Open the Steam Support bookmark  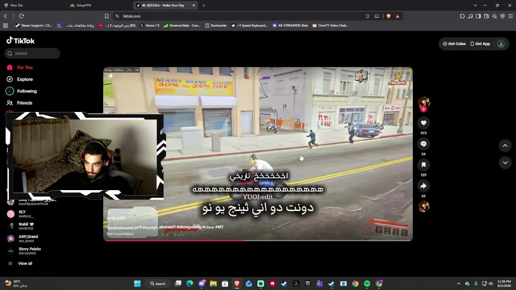(34, 25)
